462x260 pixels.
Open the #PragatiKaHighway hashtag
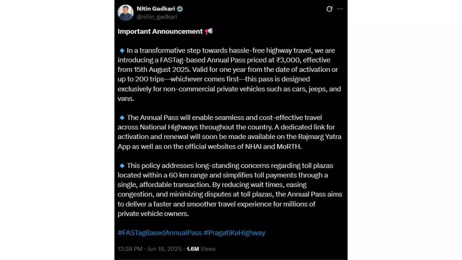point(234,233)
